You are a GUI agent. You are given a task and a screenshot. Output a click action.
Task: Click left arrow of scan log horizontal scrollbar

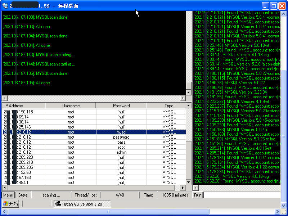(5, 98)
